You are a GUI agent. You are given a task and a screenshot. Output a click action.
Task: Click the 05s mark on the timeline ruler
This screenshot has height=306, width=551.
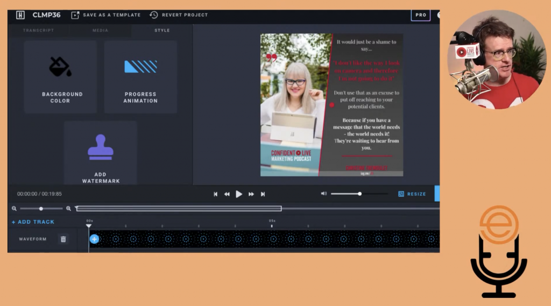(x=272, y=221)
